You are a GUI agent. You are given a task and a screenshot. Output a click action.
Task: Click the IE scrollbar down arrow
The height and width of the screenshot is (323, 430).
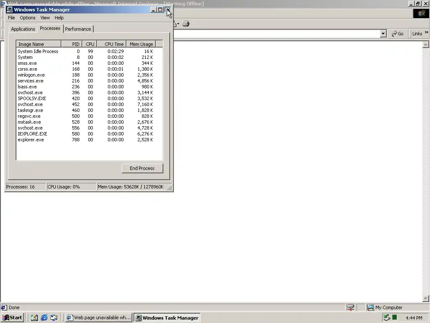pos(426,298)
